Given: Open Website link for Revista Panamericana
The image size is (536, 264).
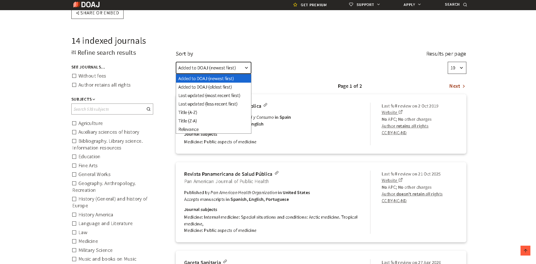Looking at the screenshot, I should [392, 180].
